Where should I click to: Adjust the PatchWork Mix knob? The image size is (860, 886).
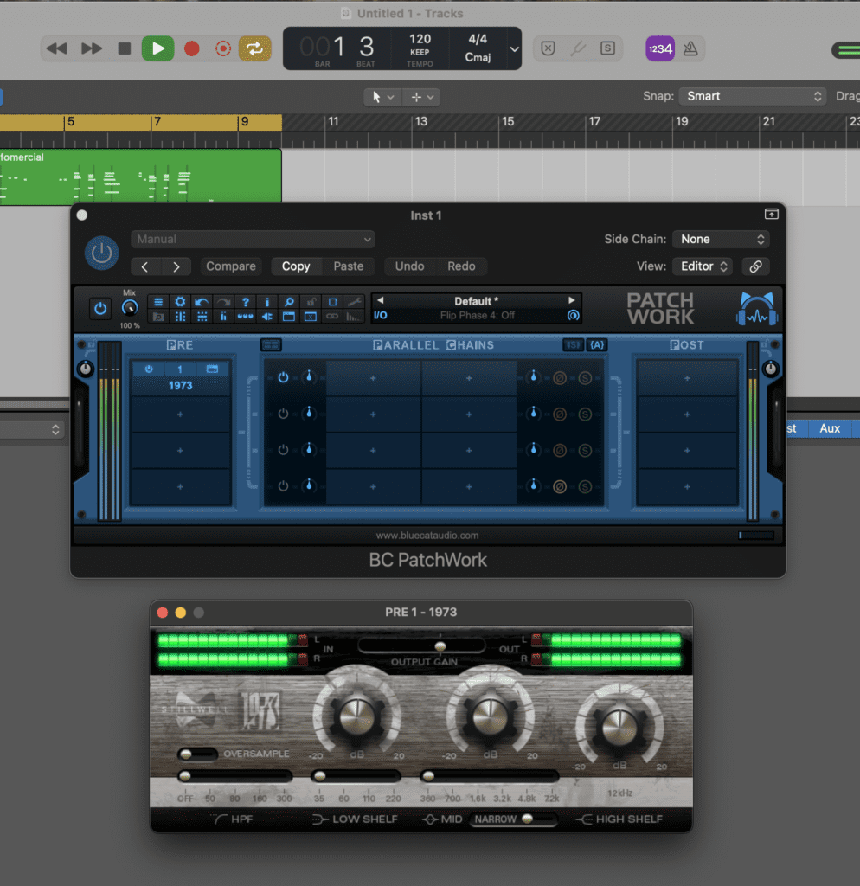(130, 308)
